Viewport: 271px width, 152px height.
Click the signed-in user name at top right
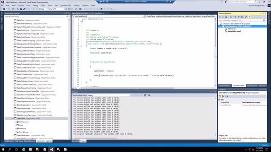point(257,5)
